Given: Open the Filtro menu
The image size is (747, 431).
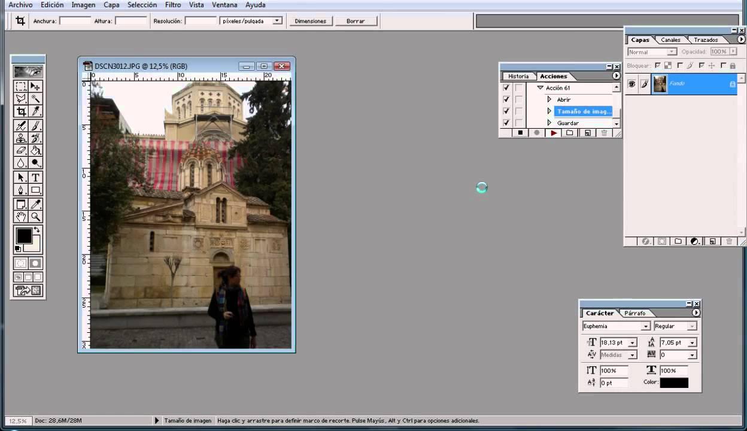Looking at the screenshot, I should [x=173, y=5].
